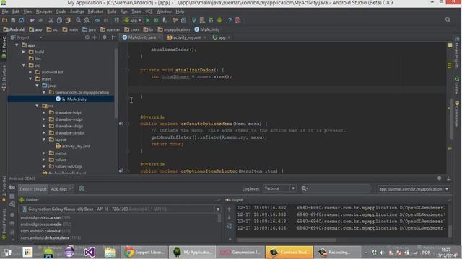Open Project panel settings gear
462x259 pixels.
click(105, 37)
